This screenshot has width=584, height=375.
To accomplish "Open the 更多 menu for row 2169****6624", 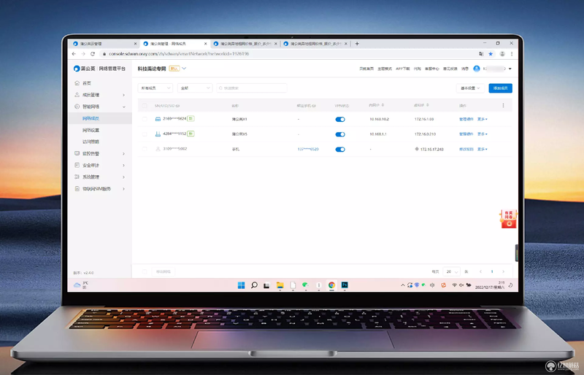I will (483, 119).
